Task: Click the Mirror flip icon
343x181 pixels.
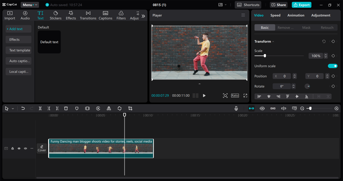Action: [x=109, y=108]
